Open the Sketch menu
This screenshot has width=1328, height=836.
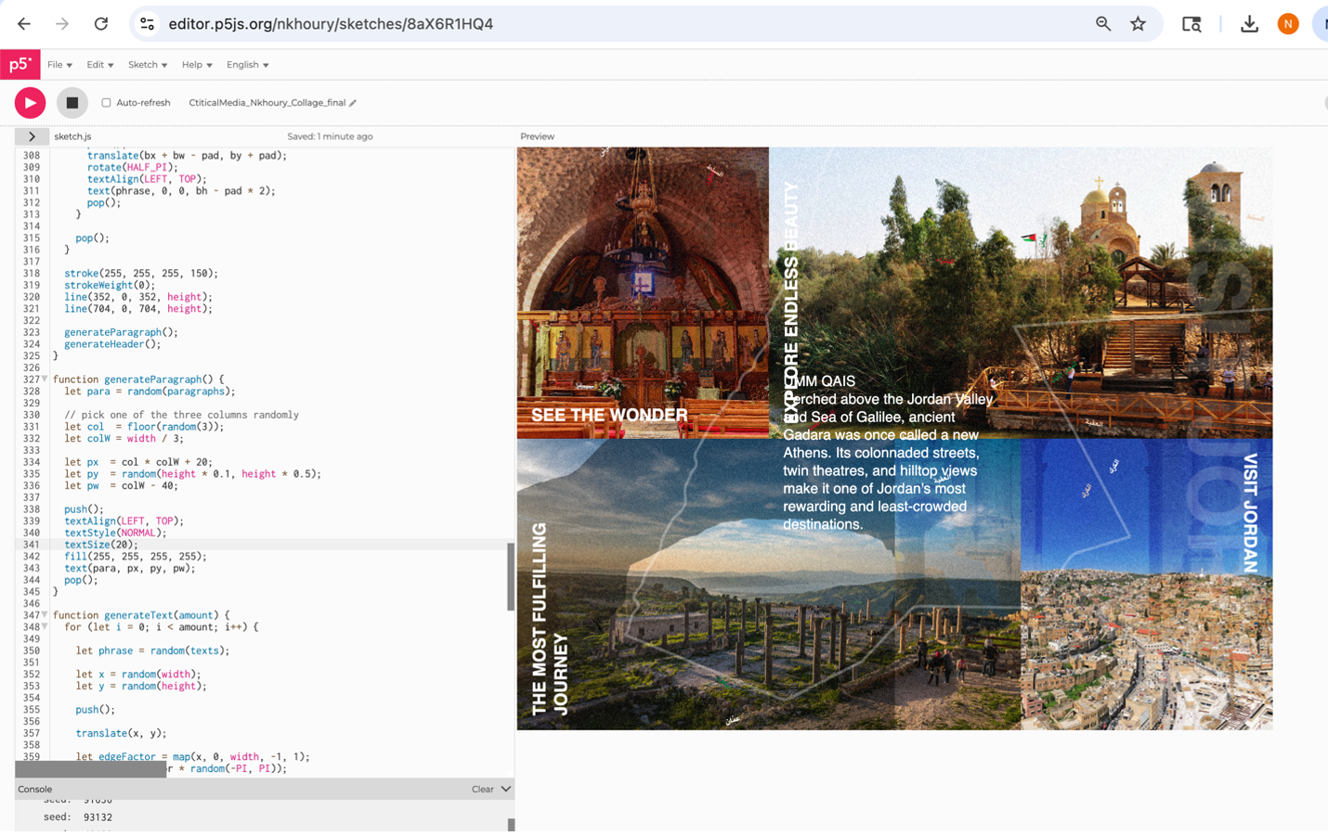tap(148, 65)
